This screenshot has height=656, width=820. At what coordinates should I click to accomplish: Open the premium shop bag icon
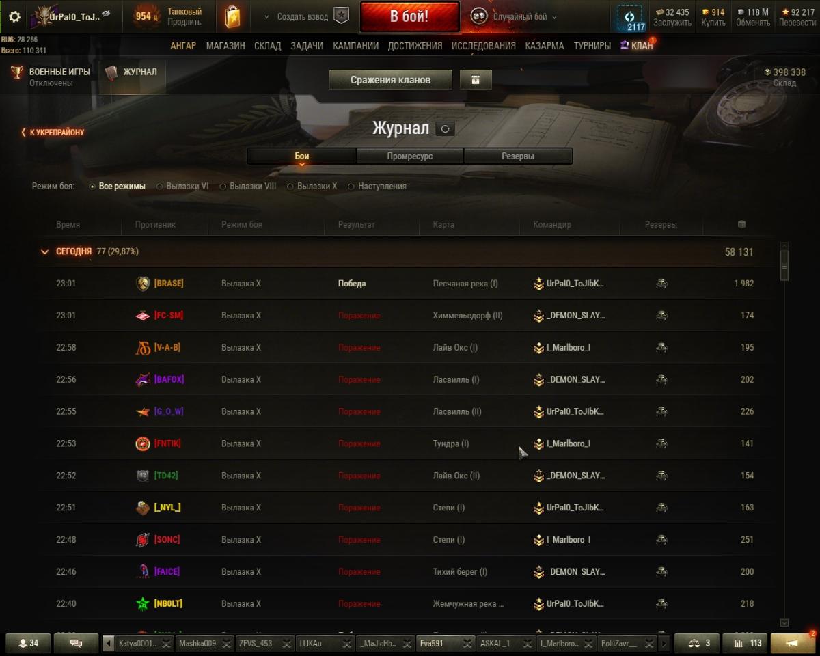click(x=232, y=17)
